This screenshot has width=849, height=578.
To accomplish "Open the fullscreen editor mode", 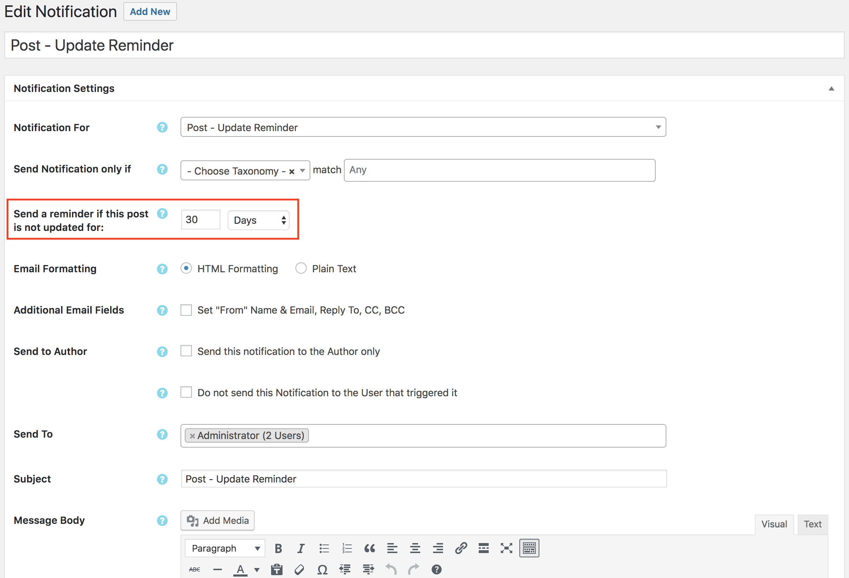I will (506, 548).
